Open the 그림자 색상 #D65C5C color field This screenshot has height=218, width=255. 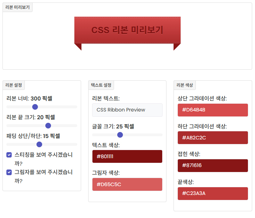click(127, 184)
